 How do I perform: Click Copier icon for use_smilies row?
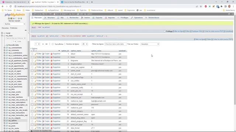pos(44,81)
